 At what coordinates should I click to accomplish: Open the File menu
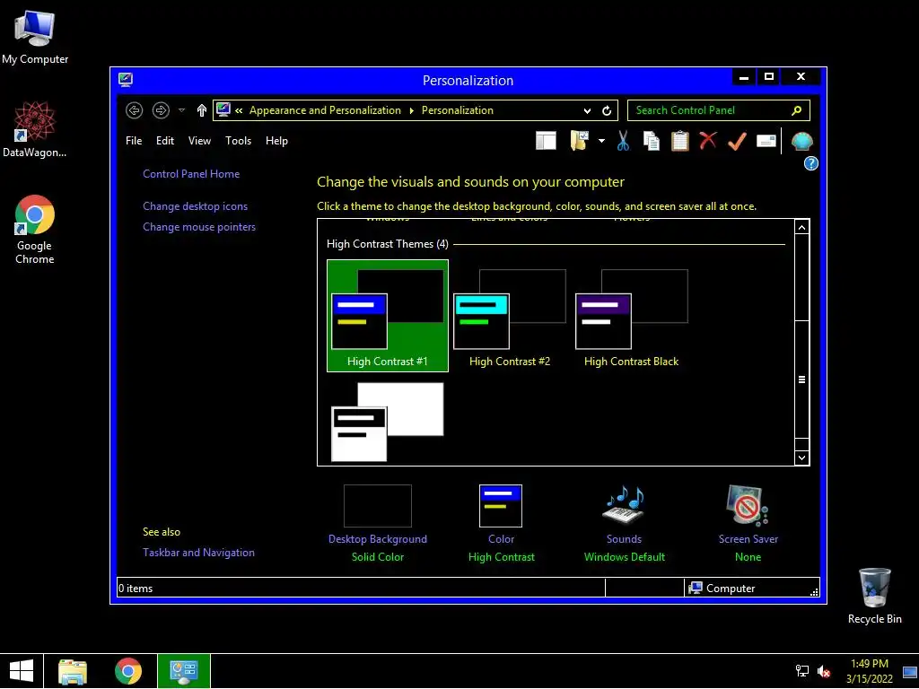tap(134, 141)
